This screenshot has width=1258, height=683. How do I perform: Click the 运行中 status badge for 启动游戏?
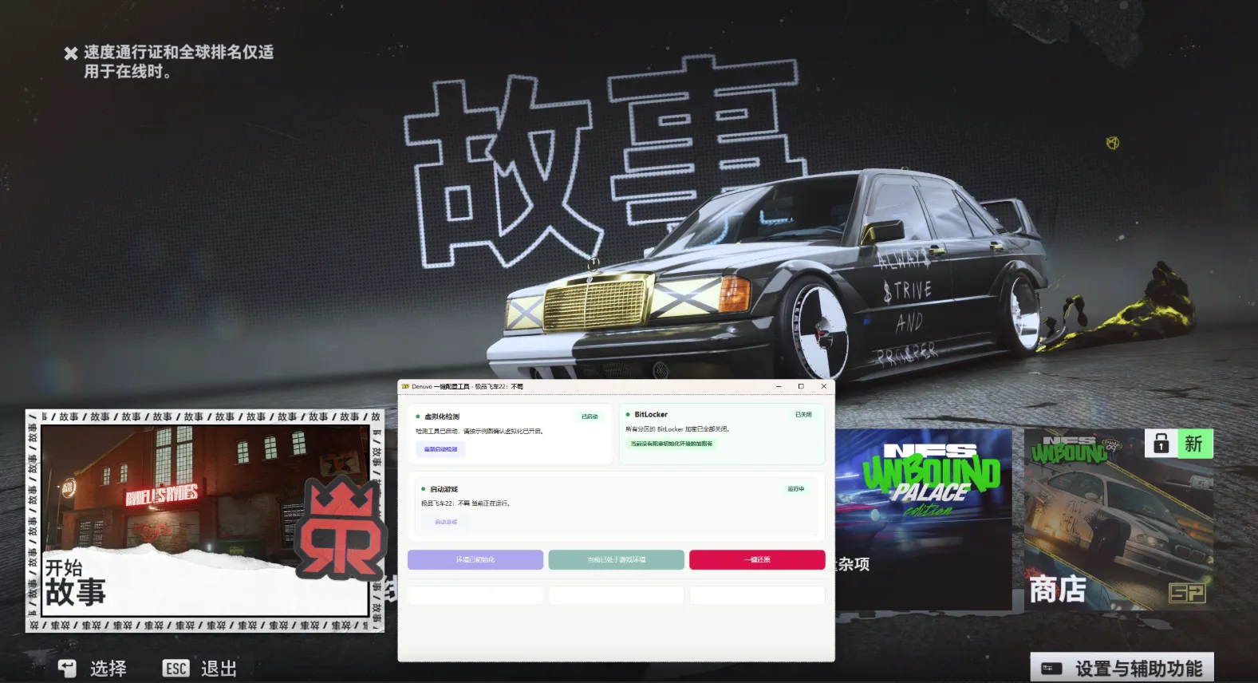point(796,489)
